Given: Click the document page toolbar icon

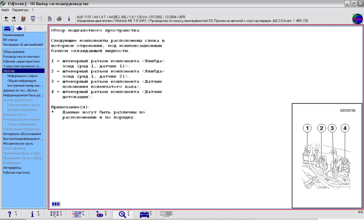Looking at the screenshot, I should [50, 19].
